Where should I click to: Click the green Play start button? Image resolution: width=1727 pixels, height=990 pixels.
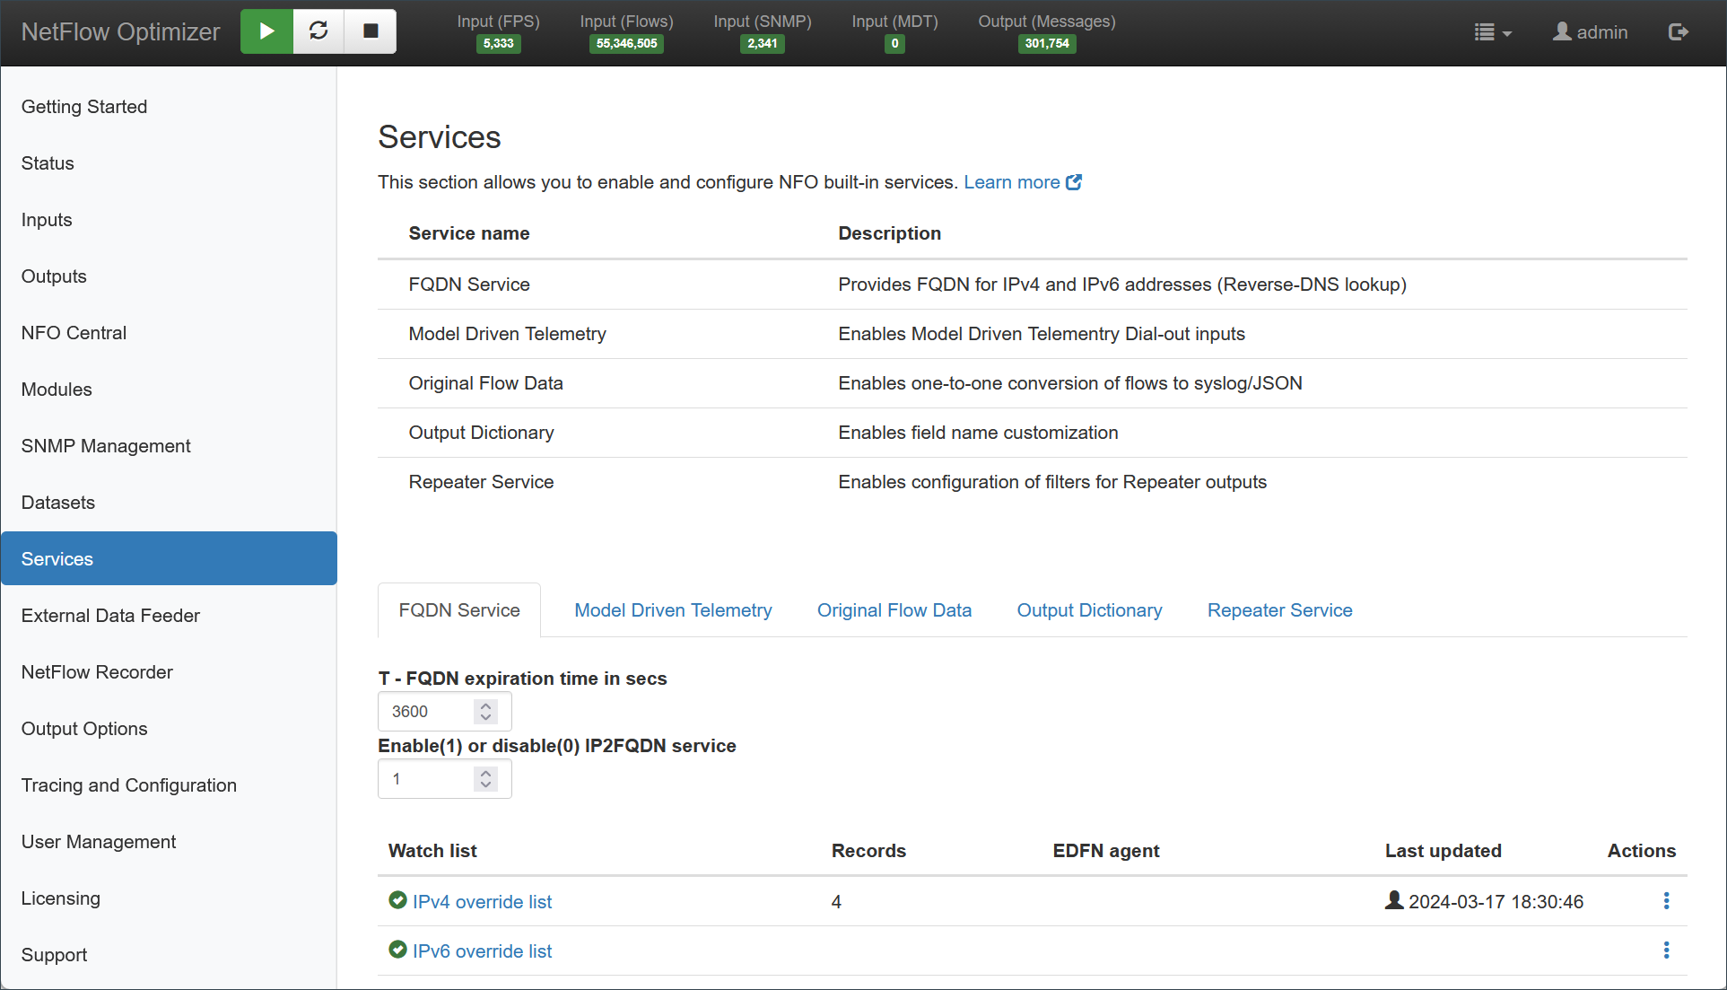[x=266, y=31]
